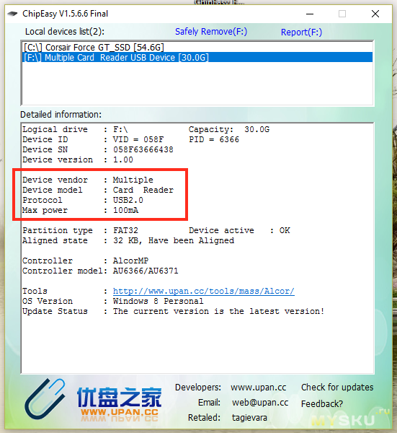Click the Feedback? link
This screenshot has height=433, width=397.
322,403
